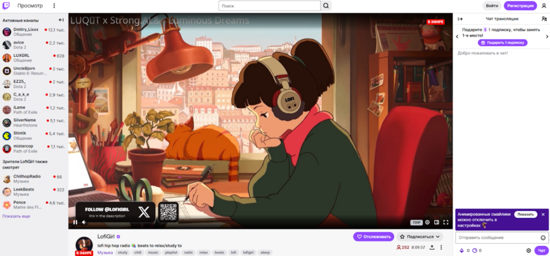Screen dimensions: 550x256
Task: Open C_a_k_e channel
Action: click(34, 97)
